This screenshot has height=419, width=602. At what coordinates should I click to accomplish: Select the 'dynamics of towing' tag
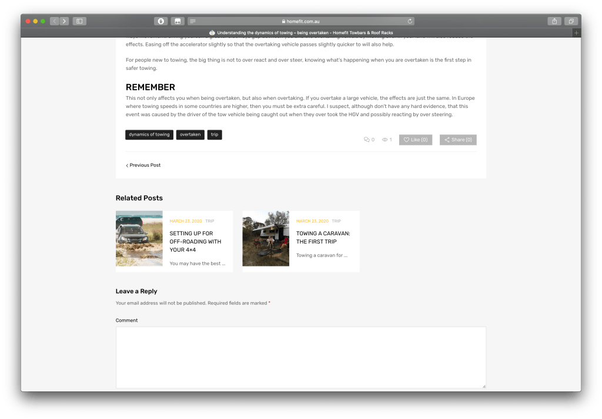pos(149,134)
